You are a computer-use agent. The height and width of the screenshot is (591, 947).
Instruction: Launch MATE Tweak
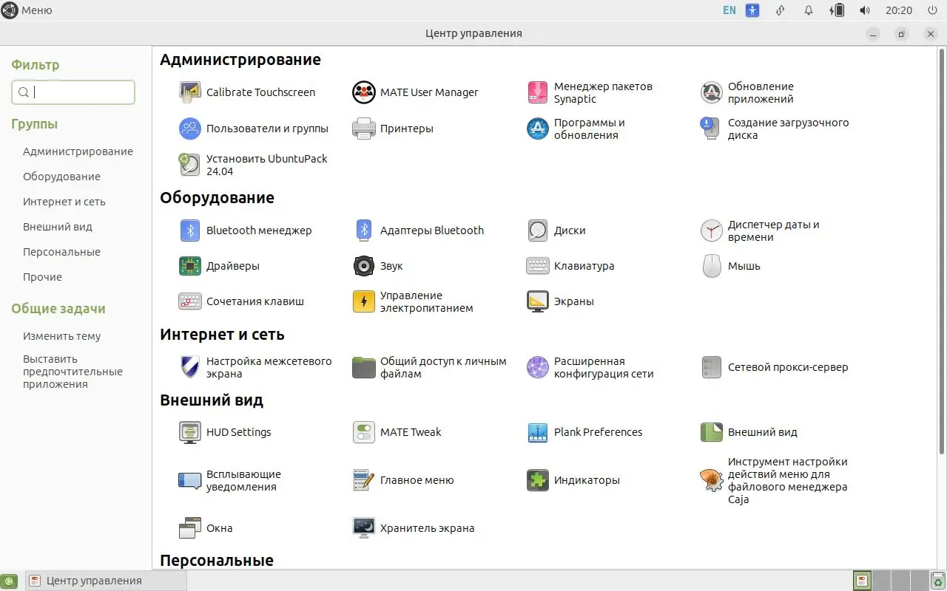coord(412,432)
